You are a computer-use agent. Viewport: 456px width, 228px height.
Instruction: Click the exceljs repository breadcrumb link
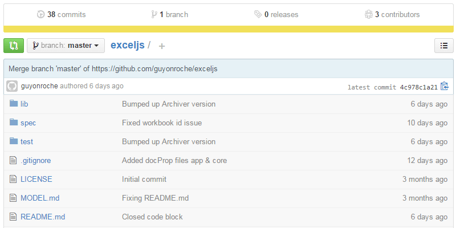(x=128, y=45)
